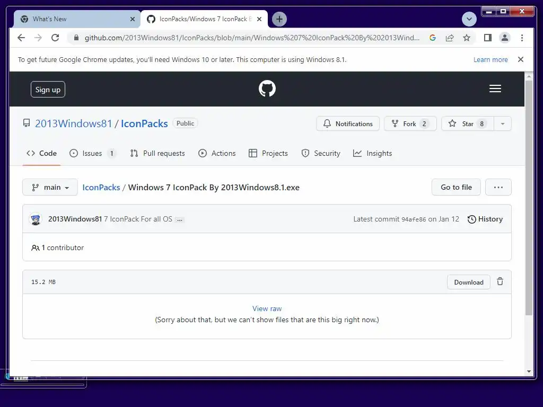Viewport: 543px width, 407px height.
Task: Click the 1 contributor text
Action: tap(63, 248)
